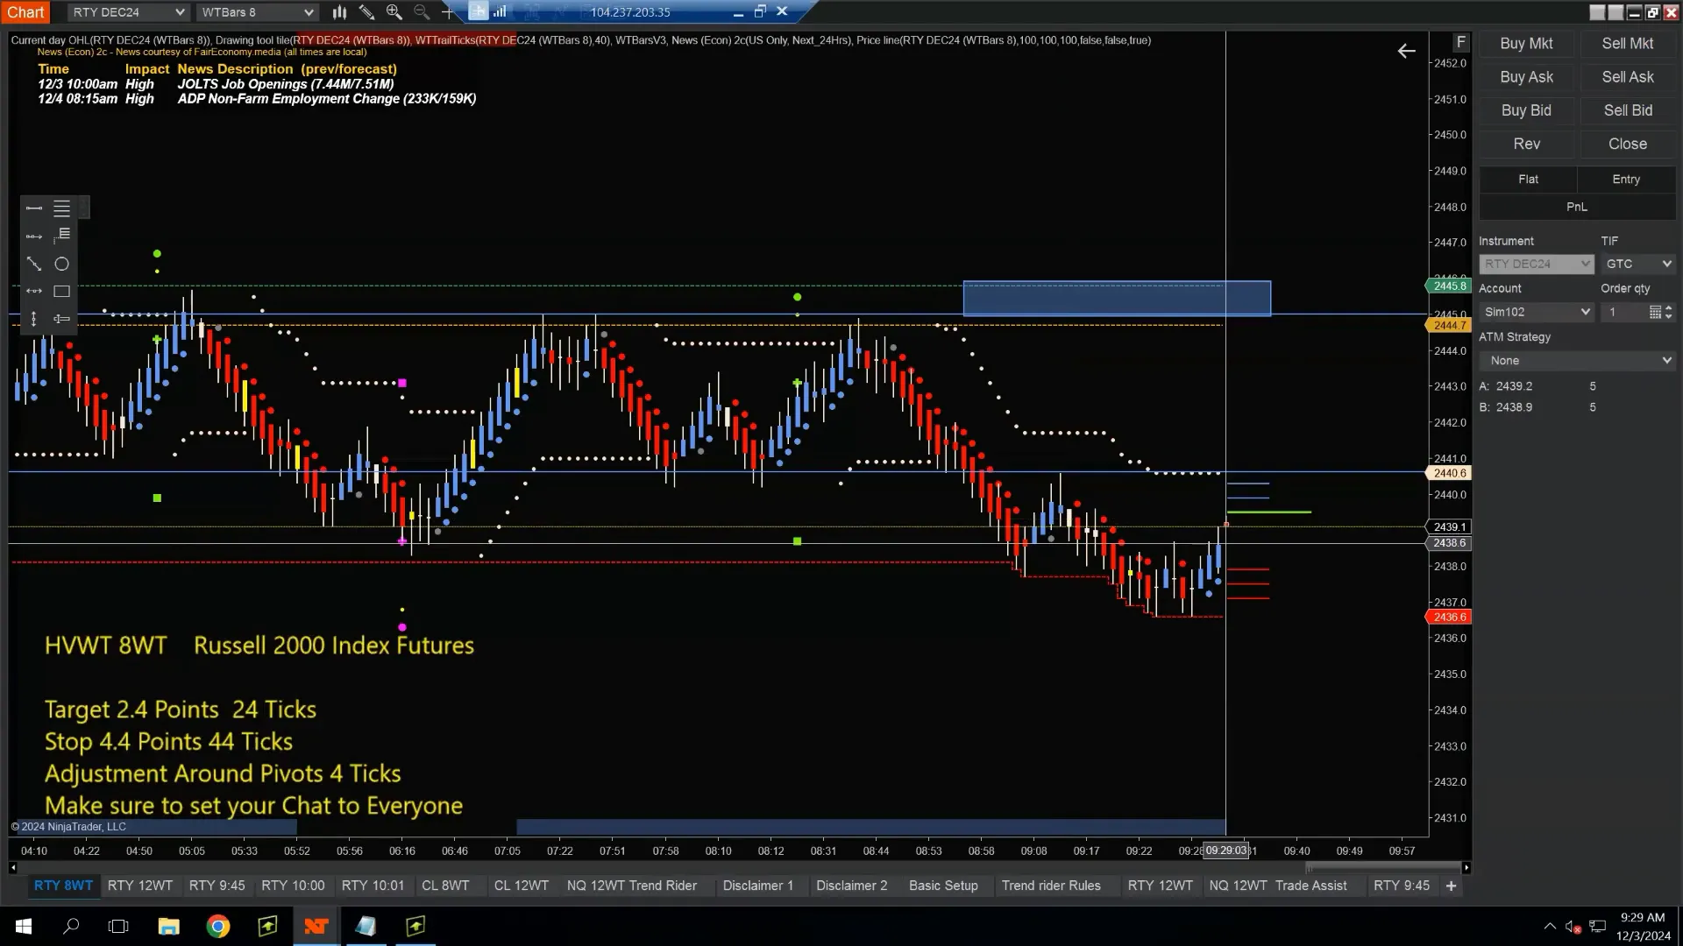Open the Windows Start menu

24,926
